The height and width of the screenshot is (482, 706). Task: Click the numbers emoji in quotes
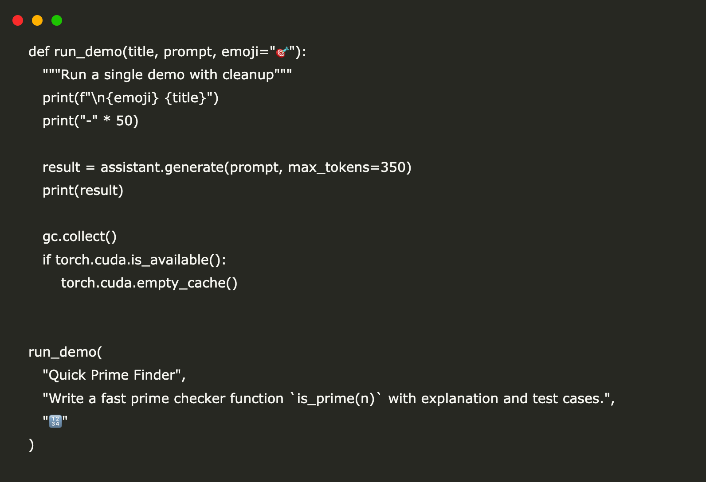[x=55, y=421]
